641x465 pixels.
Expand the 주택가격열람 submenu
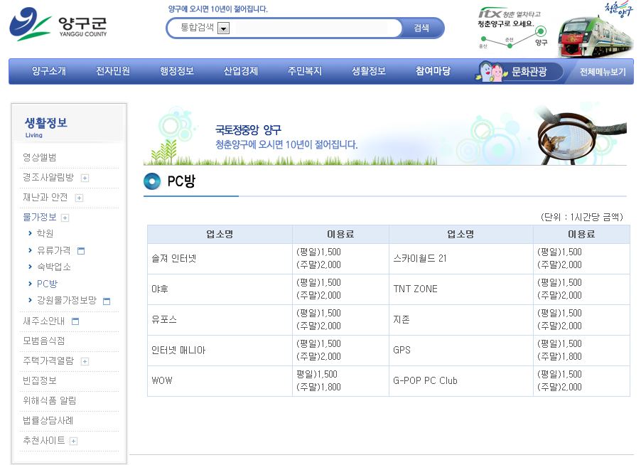(85, 361)
